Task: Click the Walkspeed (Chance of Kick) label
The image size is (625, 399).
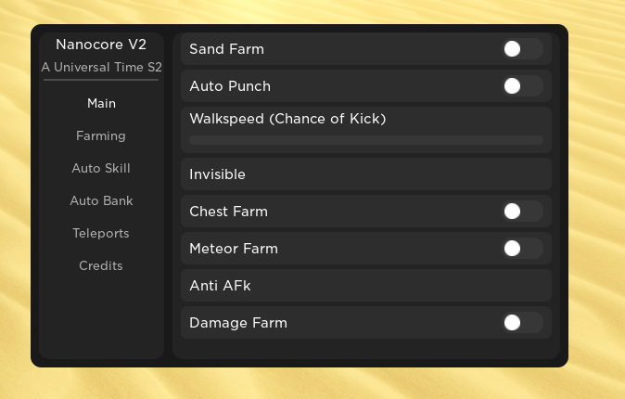Action: (x=287, y=119)
